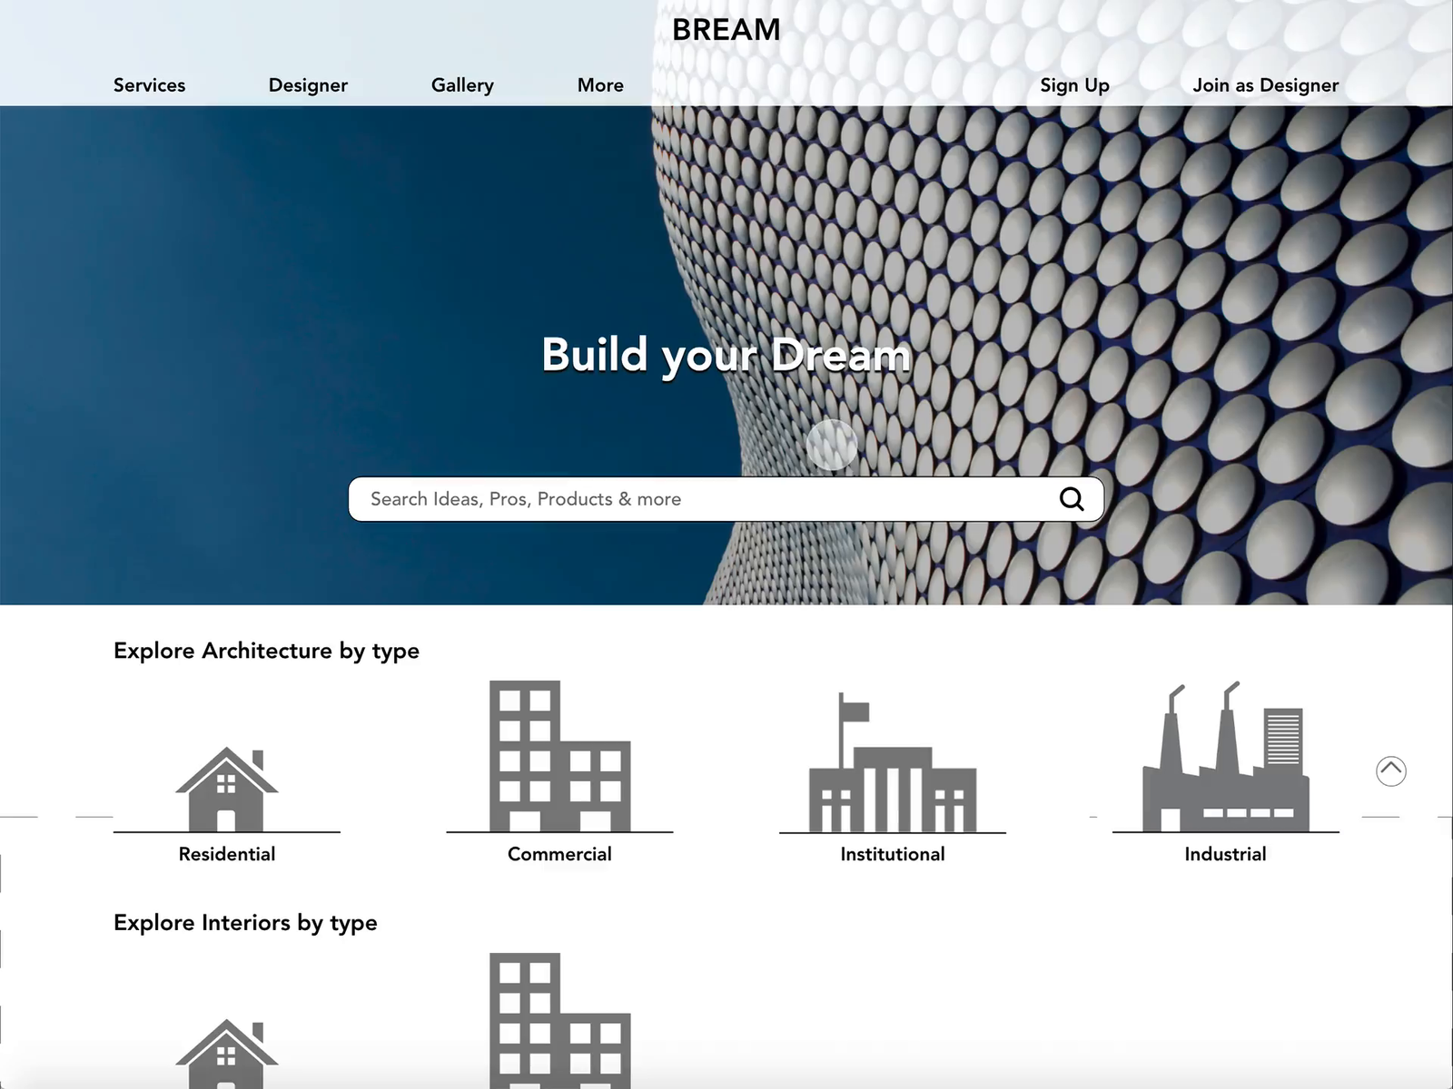1453x1089 pixels.
Task: Expand the circular button on the hero image
Action: [x=831, y=445]
